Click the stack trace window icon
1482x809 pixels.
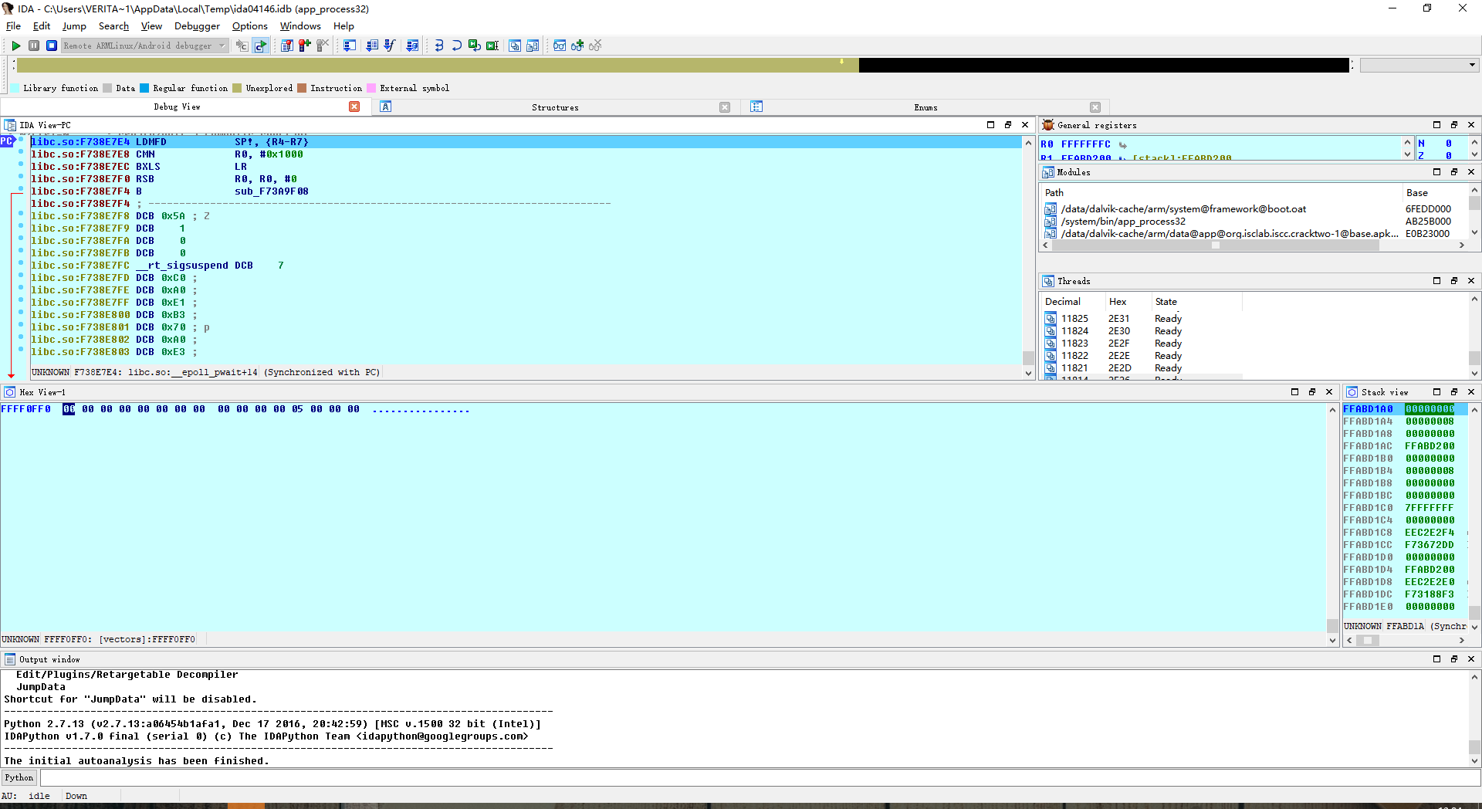pos(515,46)
